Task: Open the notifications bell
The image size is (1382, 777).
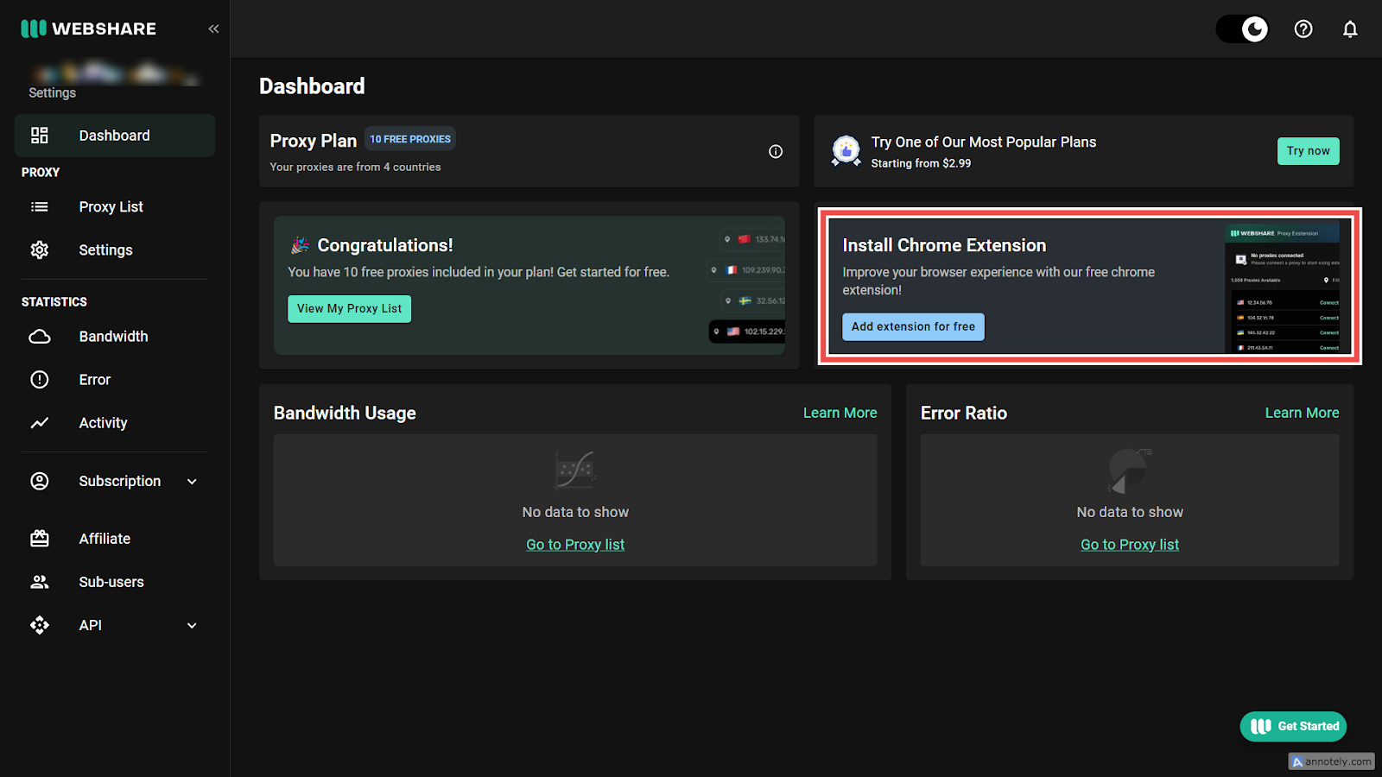Action: point(1350,28)
